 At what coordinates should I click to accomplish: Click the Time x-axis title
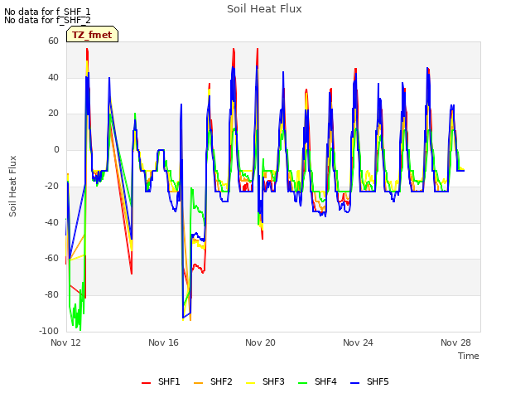click(x=469, y=356)
